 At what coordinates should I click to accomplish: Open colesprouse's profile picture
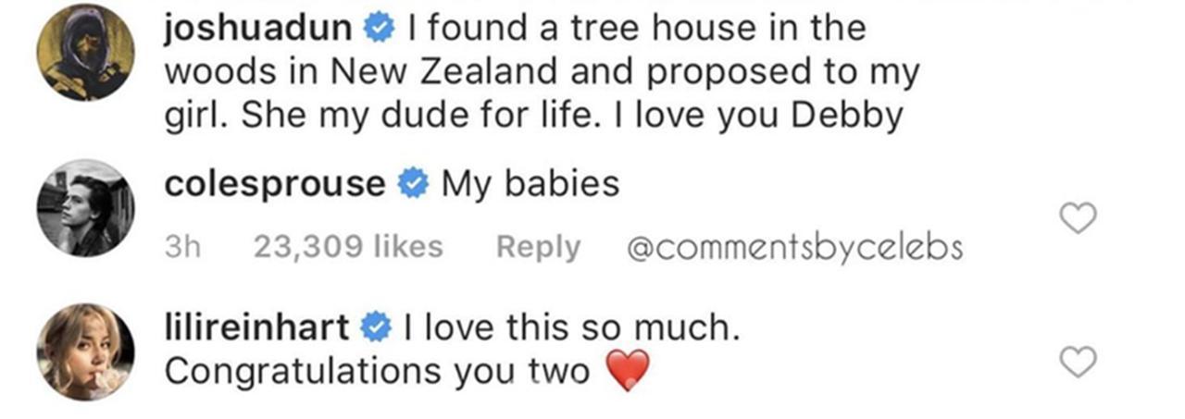coord(85,208)
